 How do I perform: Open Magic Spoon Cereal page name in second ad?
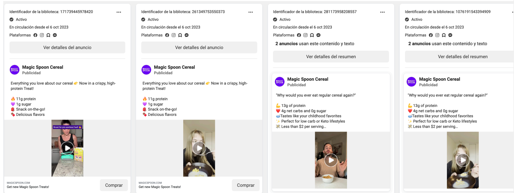174,67
